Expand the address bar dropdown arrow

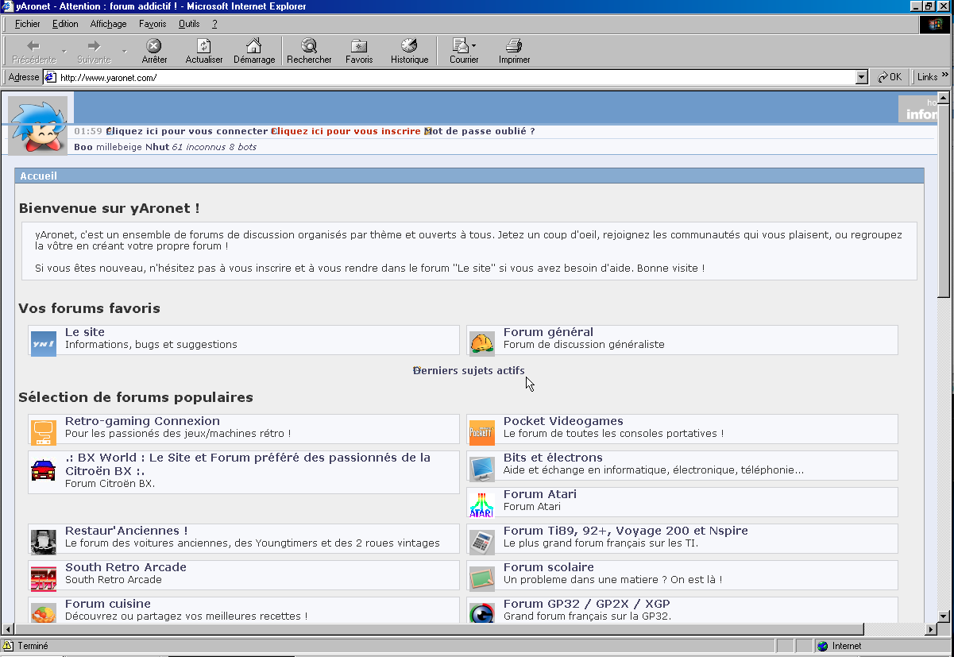click(x=862, y=78)
